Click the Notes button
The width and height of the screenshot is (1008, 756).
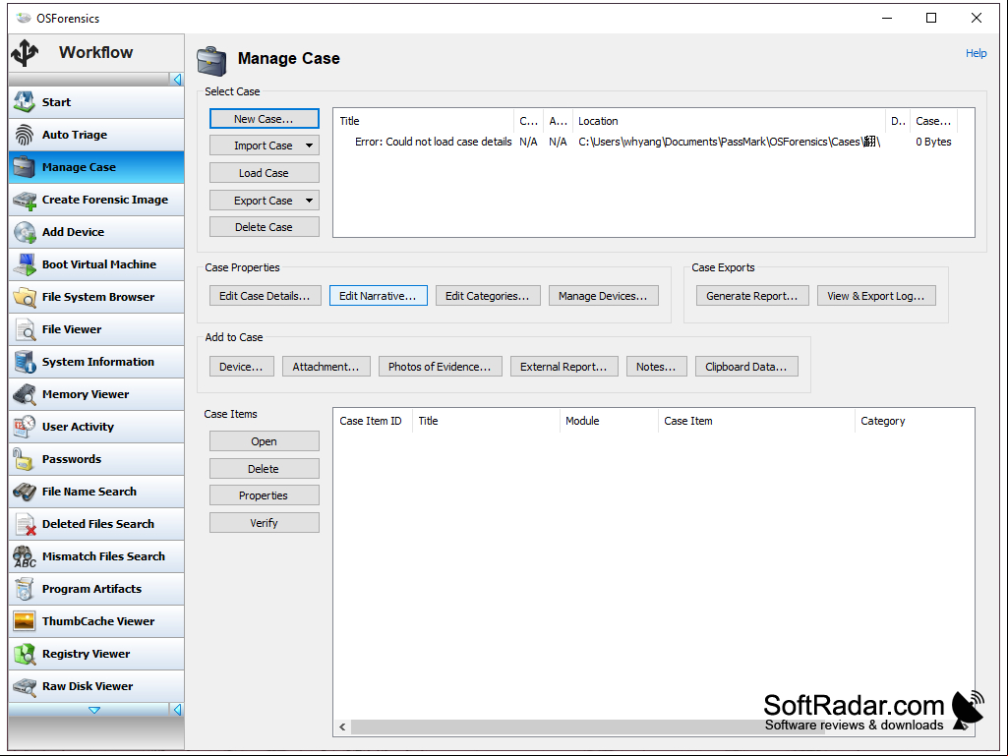(x=656, y=367)
